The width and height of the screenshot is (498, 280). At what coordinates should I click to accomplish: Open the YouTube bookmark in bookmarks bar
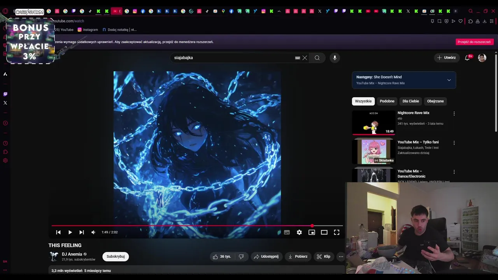pos(64,30)
